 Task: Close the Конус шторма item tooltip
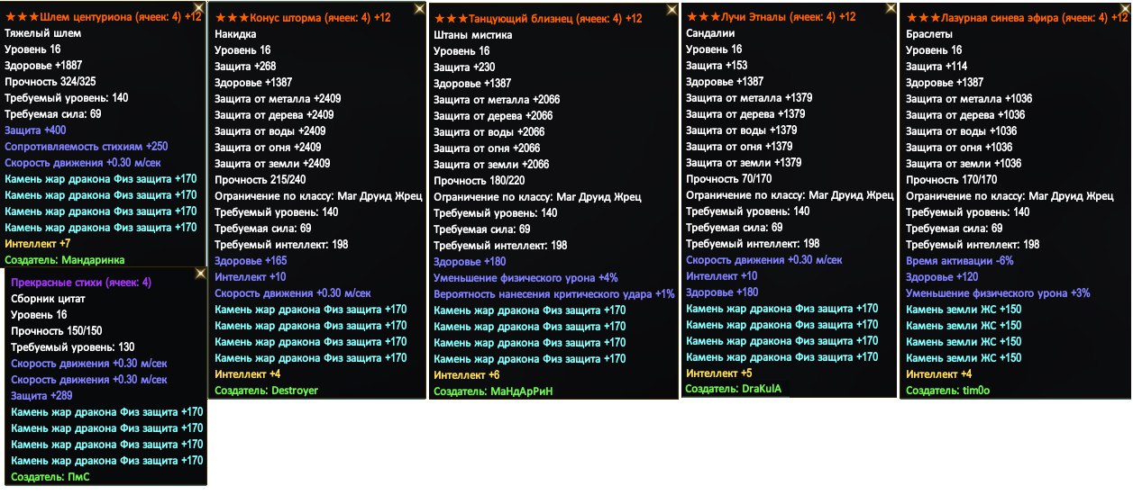419,8
